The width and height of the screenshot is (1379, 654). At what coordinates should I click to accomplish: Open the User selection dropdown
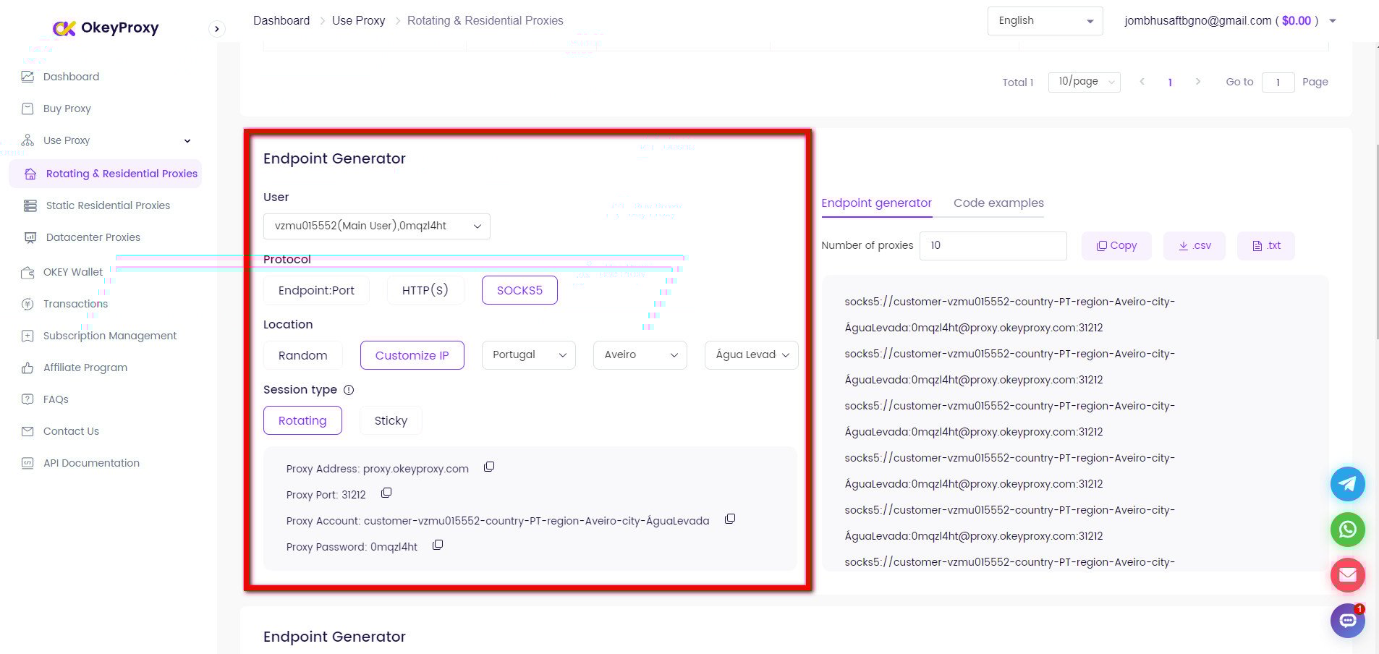pyautogui.click(x=376, y=226)
